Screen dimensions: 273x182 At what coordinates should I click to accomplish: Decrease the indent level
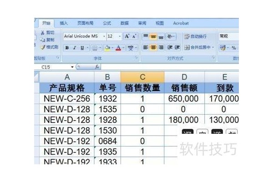(170, 47)
